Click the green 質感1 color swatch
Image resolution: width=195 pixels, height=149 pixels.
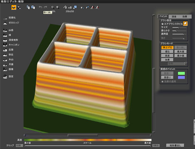tap(181, 73)
